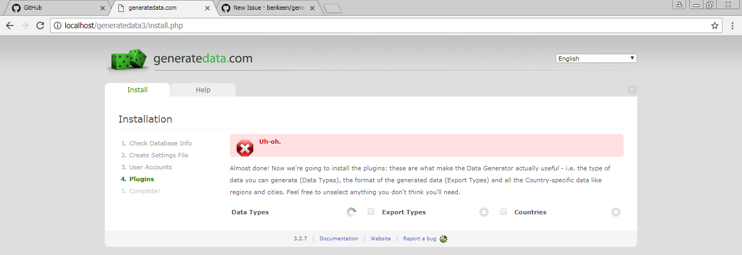
Task: Select the Install tab
Action: tap(137, 90)
